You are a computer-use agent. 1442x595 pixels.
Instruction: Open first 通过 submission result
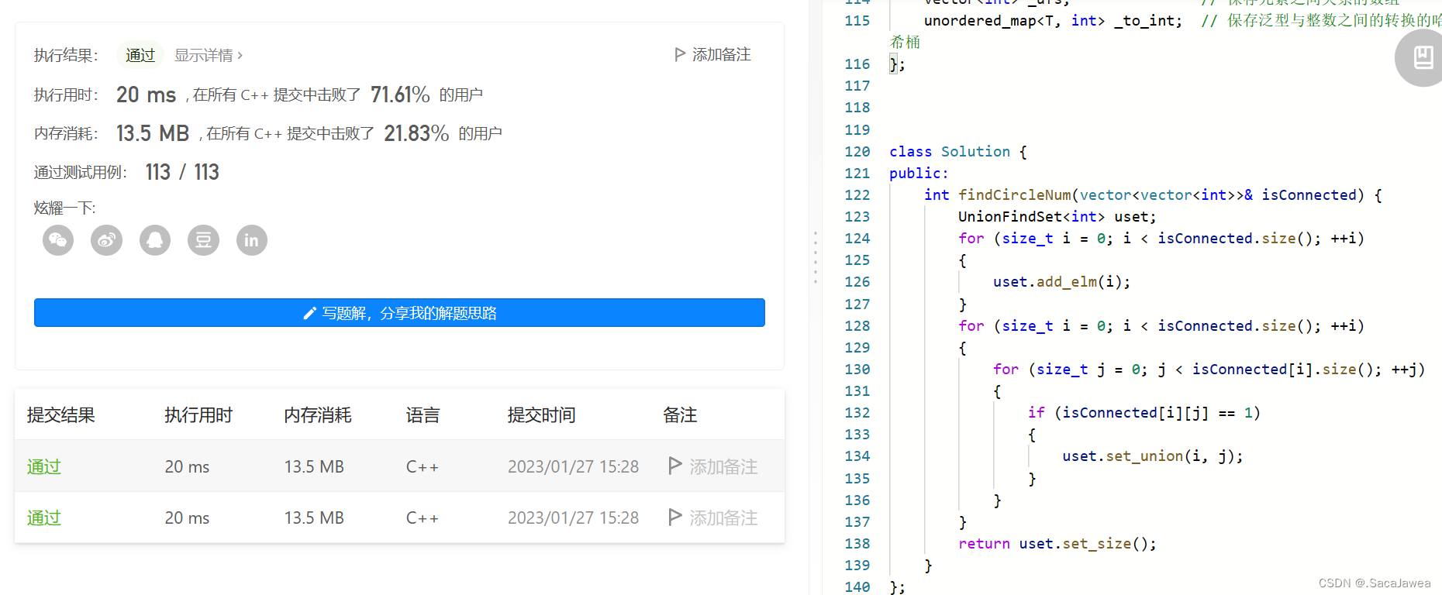(x=44, y=466)
